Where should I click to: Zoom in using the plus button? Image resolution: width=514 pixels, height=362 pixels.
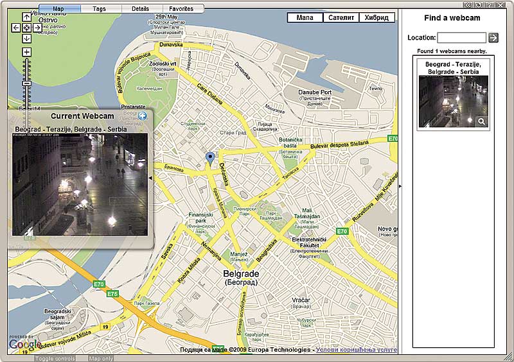point(26,52)
